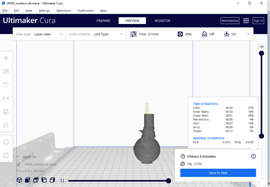
Task: Switch to left side view cube icon
Action: [x=44, y=180]
